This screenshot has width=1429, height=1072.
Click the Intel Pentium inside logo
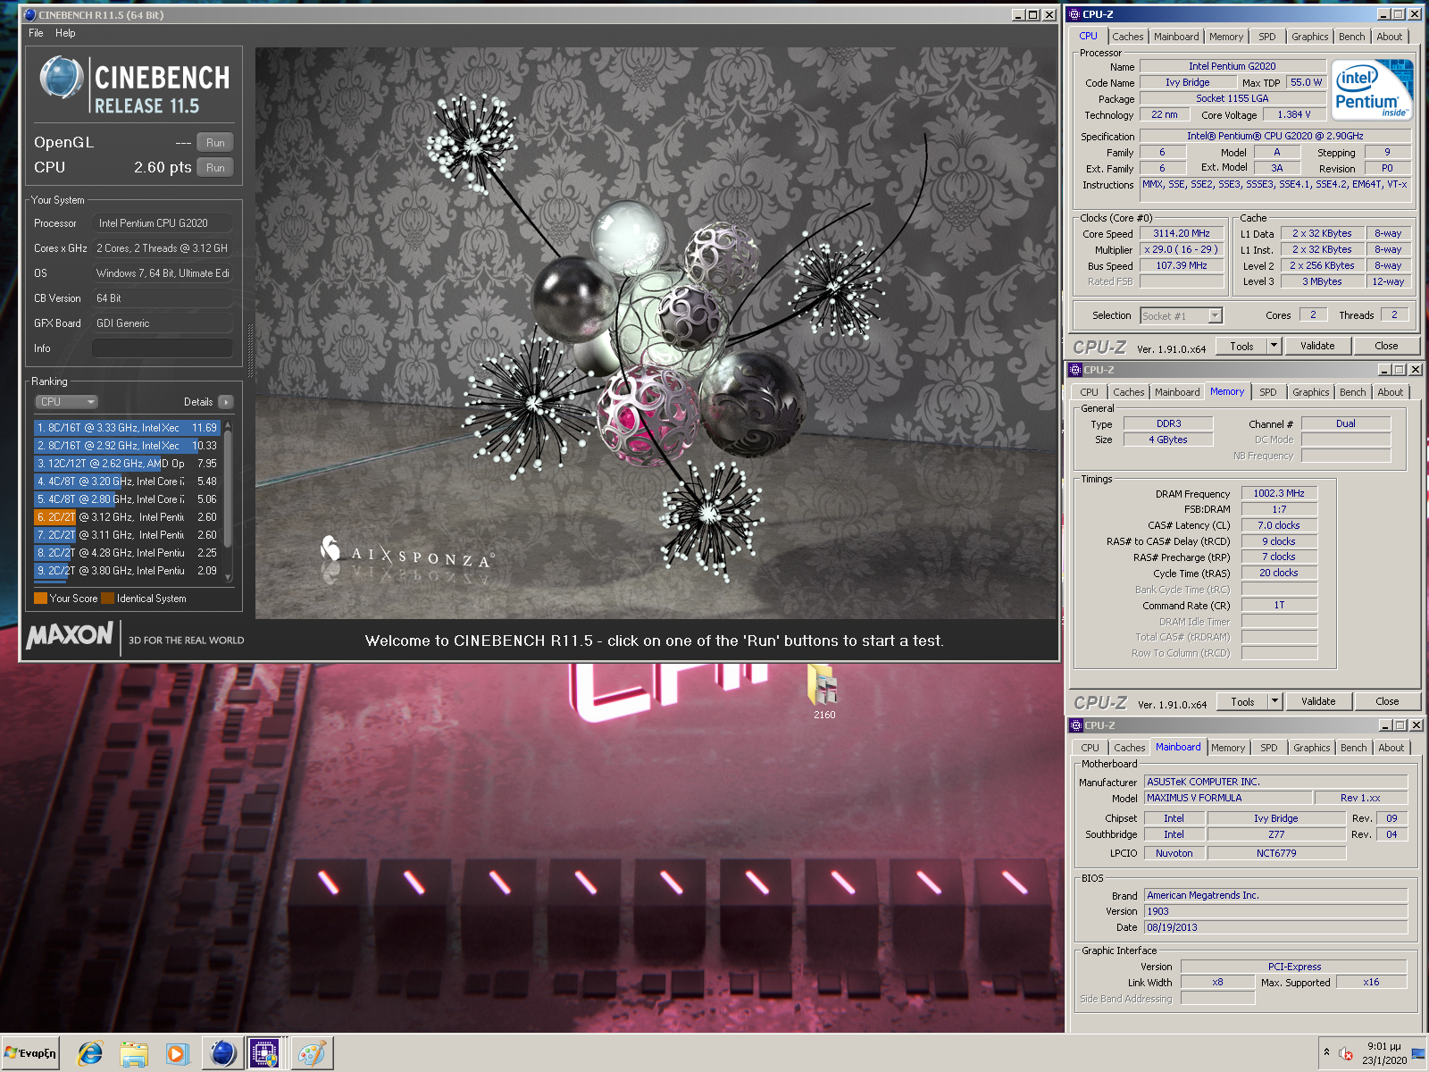pyautogui.click(x=1372, y=90)
